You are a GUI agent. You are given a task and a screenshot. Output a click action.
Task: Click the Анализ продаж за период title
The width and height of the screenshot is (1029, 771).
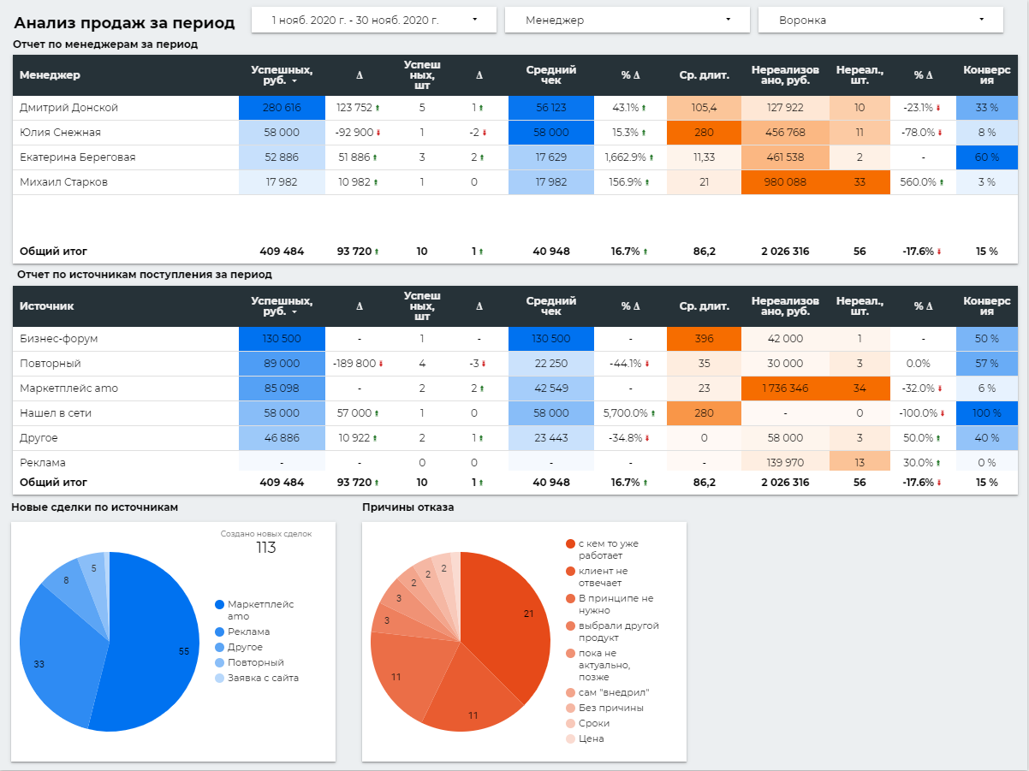(x=124, y=22)
